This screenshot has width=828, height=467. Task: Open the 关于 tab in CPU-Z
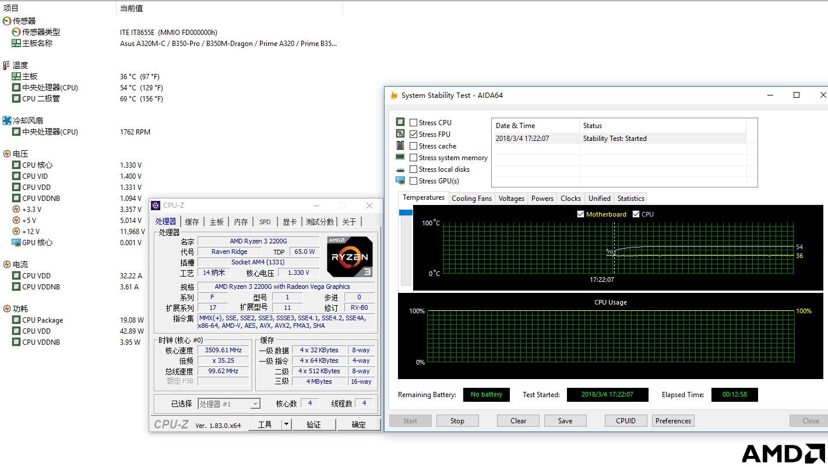pos(349,222)
